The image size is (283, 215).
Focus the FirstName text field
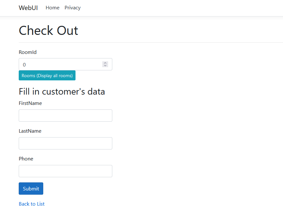(x=65, y=115)
